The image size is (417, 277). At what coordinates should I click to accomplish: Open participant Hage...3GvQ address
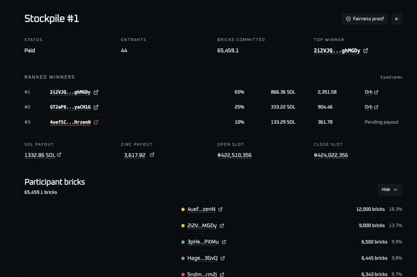point(202,258)
